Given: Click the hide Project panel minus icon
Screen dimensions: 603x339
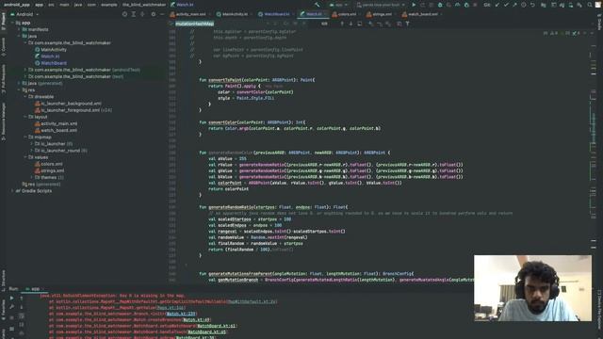Looking at the screenshot, I should tap(162, 14).
